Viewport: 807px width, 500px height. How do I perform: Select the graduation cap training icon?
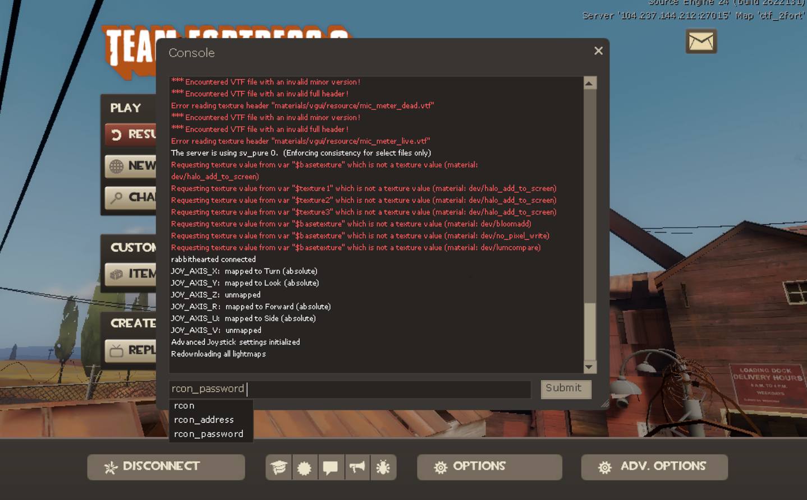(x=279, y=467)
